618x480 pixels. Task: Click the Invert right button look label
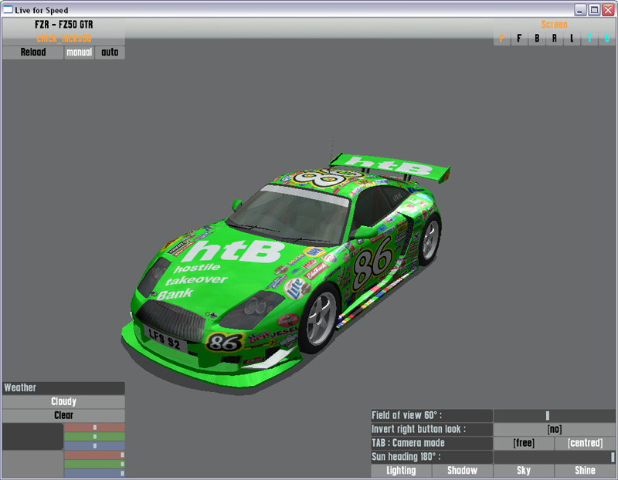tap(432, 429)
